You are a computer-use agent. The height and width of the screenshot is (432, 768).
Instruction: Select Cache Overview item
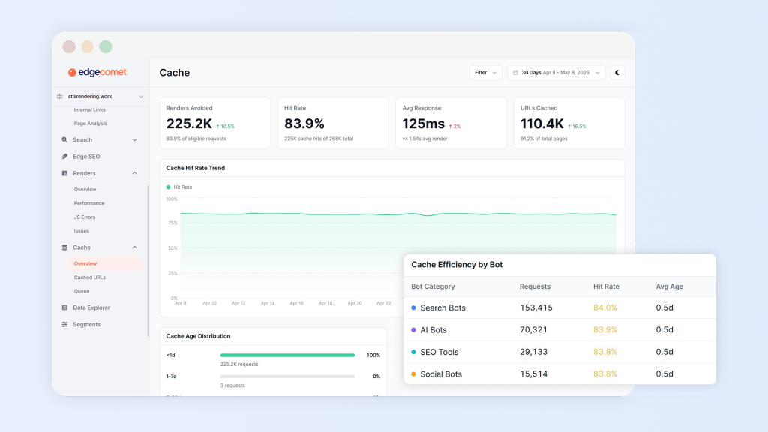click(106, 263)
